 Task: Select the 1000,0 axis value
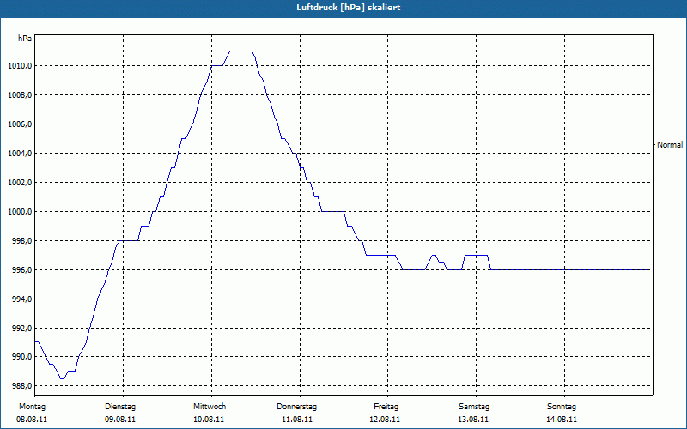coord(20,211)
